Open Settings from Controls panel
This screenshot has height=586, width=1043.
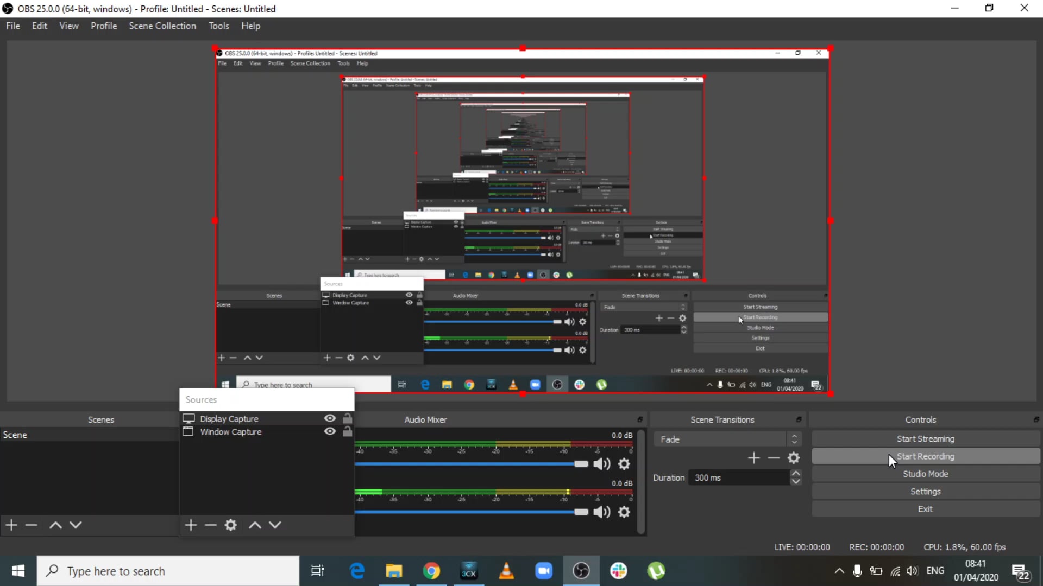click(x=926, y=491)
